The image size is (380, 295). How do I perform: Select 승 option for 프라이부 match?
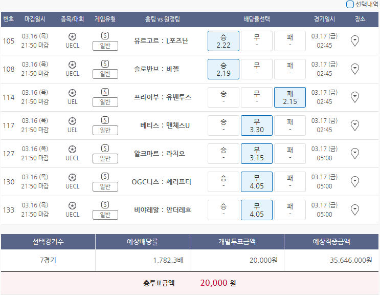point(223,97)
